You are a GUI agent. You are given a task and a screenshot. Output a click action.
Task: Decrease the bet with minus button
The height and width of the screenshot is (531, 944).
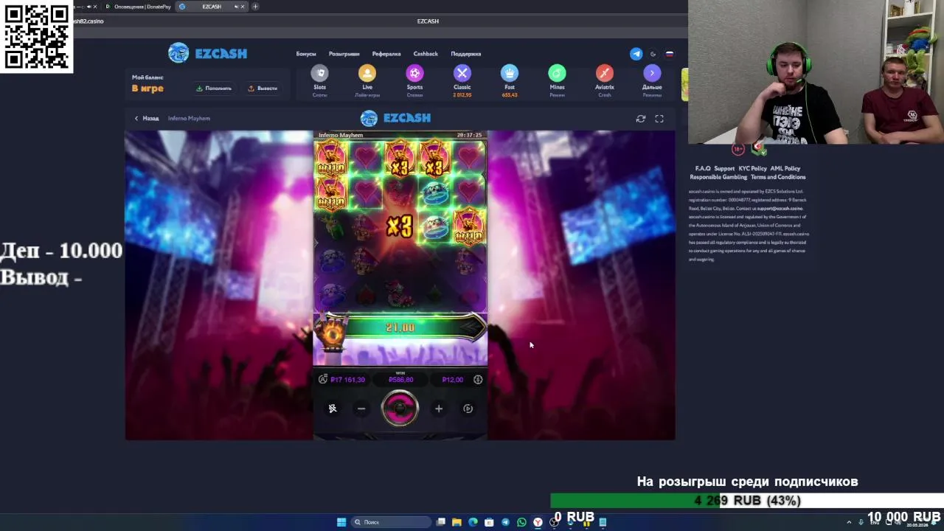point(361,409)
